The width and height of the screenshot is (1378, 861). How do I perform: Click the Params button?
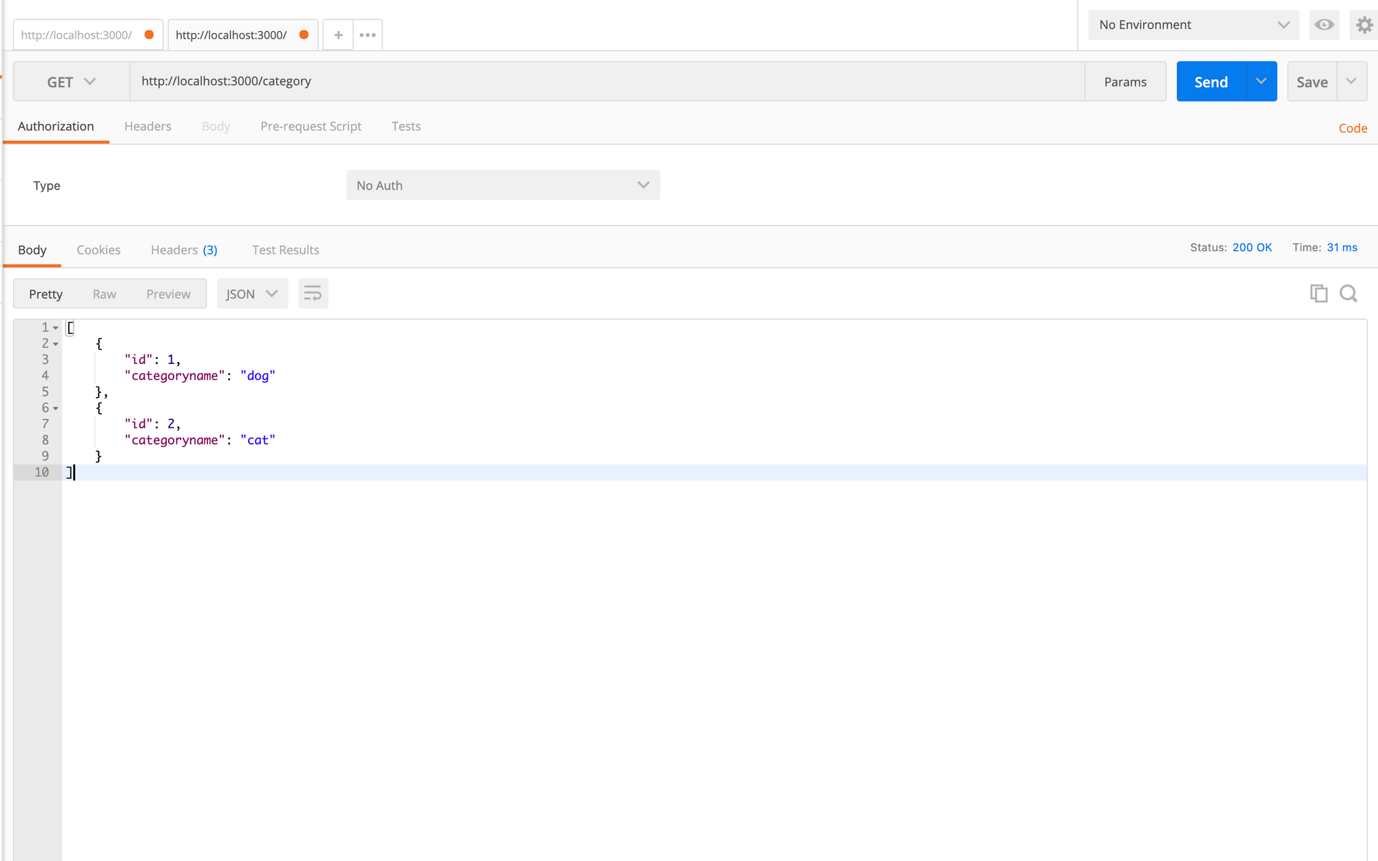click(1125, 81)
